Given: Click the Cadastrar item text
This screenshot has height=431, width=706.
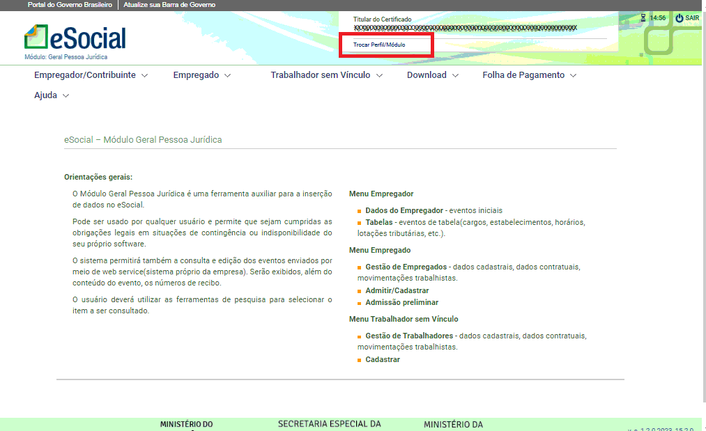Looking at the screenshot, I should pyautogui.click(x=383, y=359).
